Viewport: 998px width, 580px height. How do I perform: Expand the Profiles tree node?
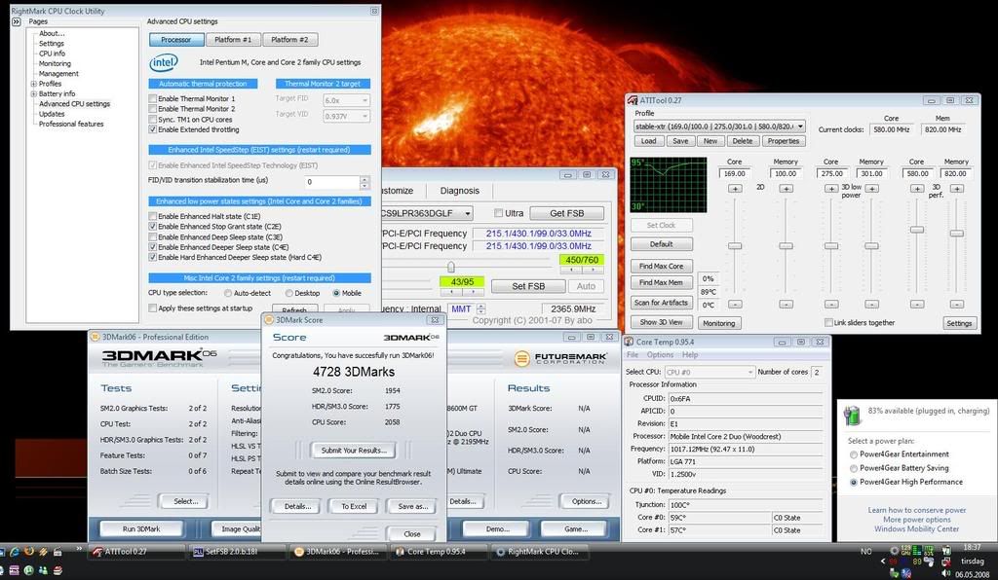tap(33, 84)
